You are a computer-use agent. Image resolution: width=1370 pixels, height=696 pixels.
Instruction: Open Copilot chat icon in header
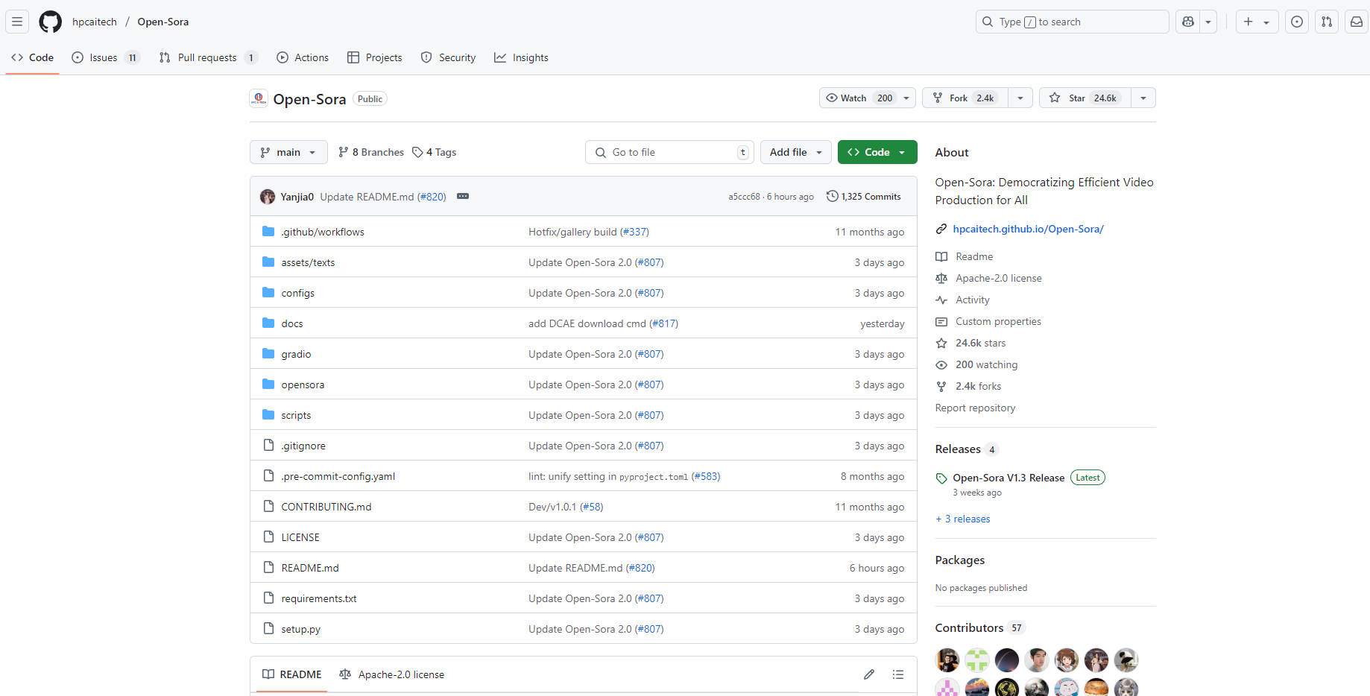(1188, 22)
